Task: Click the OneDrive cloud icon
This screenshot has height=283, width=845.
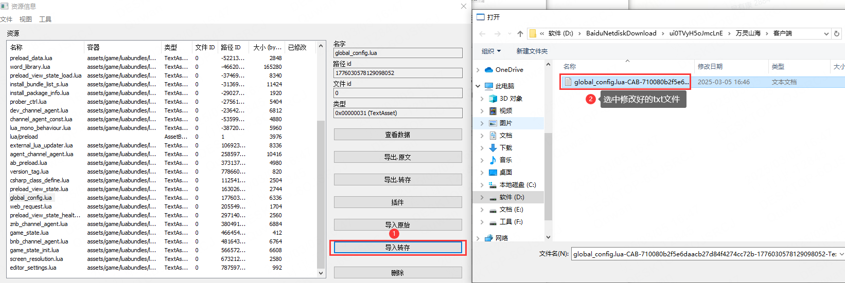Action: (489, 70)
